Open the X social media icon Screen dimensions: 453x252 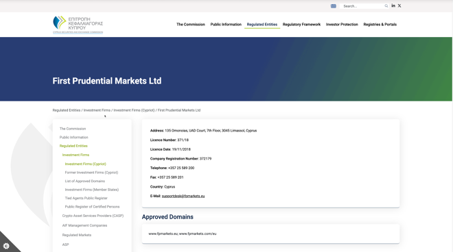[x=399, y=5]
